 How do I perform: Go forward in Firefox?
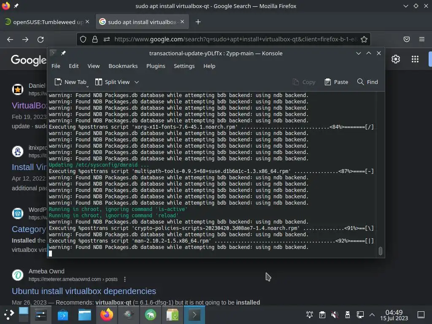pos(25,39)
